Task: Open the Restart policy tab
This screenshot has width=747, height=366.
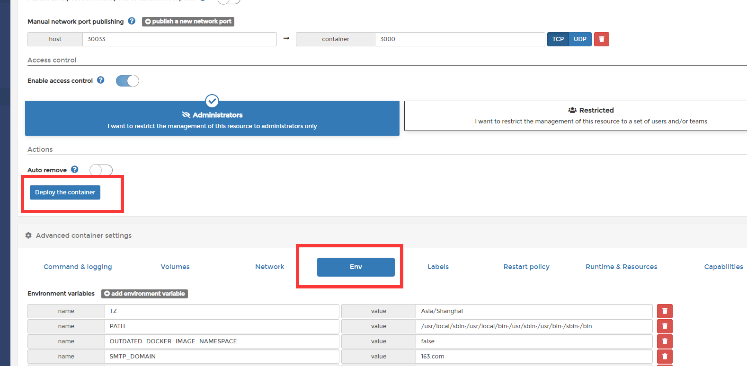Action: (x=526, y=267)
